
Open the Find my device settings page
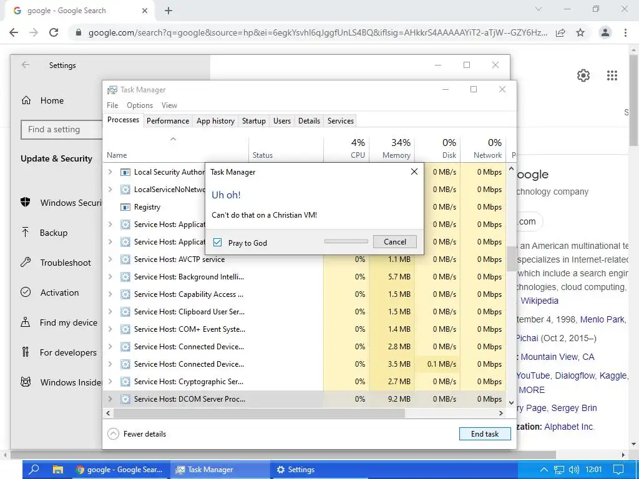point(59,322)
